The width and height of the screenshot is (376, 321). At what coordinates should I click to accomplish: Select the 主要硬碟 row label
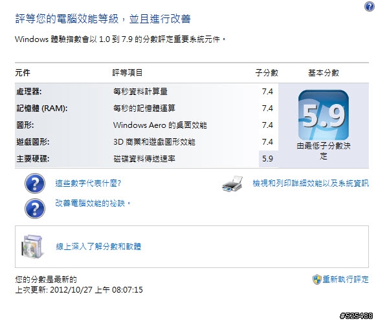(32, 158)
